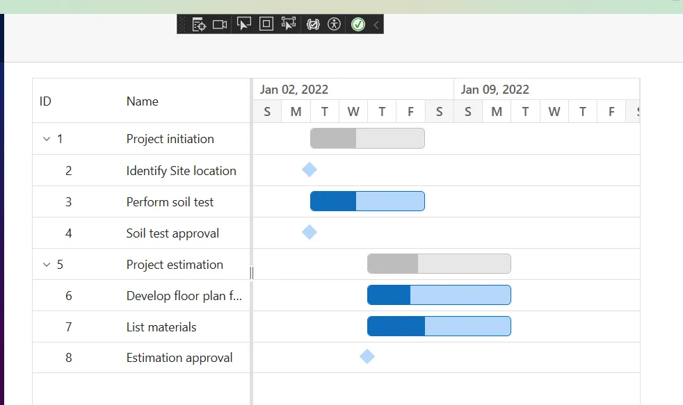Select the 'Develop floor plan f...' name cell
This screenshot has width=683, height=405.
pyautogui.click(x=185, y=296)
